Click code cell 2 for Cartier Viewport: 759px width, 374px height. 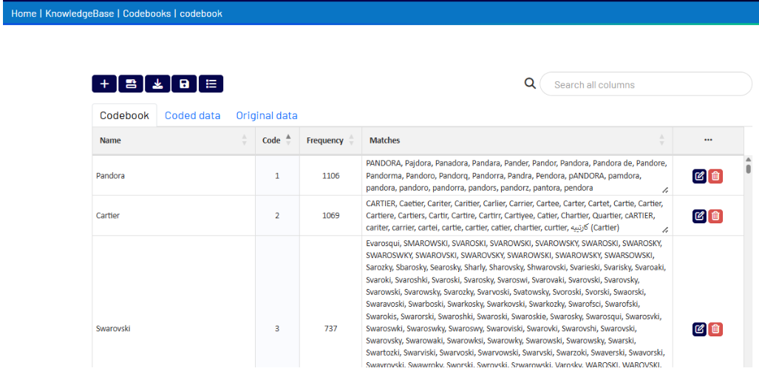coord(277,216)
